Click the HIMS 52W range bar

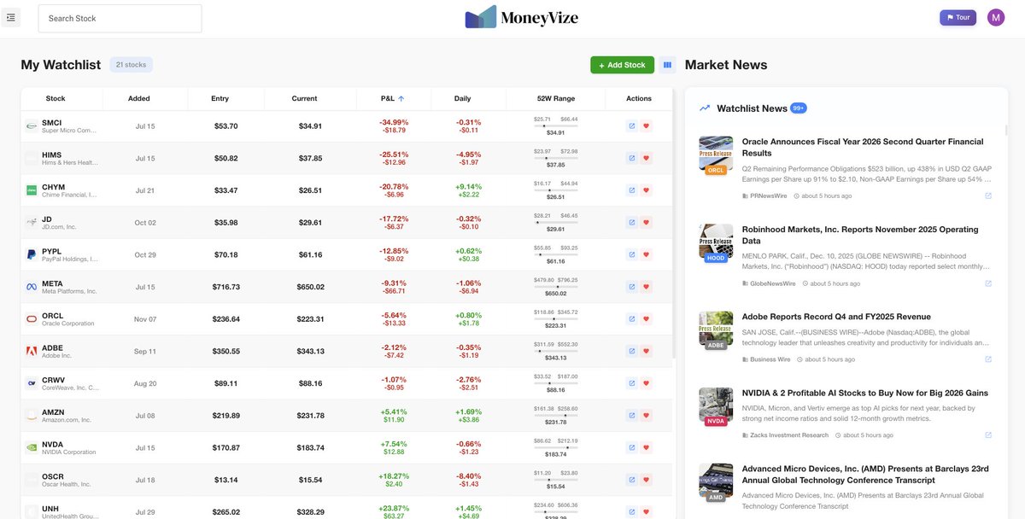556,158
